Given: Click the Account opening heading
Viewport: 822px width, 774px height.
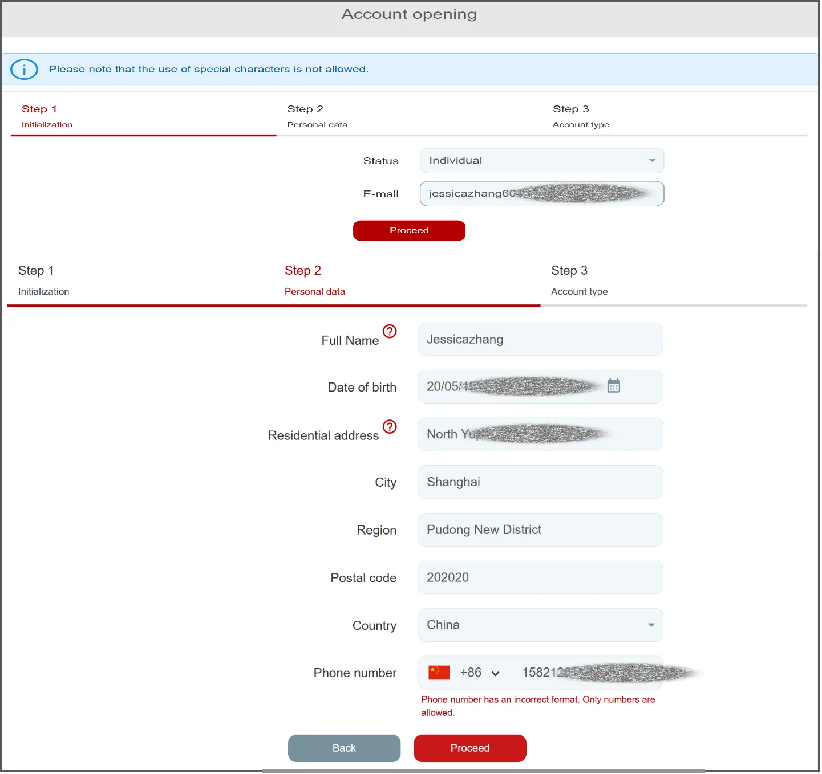Looking at the screenshot, I should 409,14.
